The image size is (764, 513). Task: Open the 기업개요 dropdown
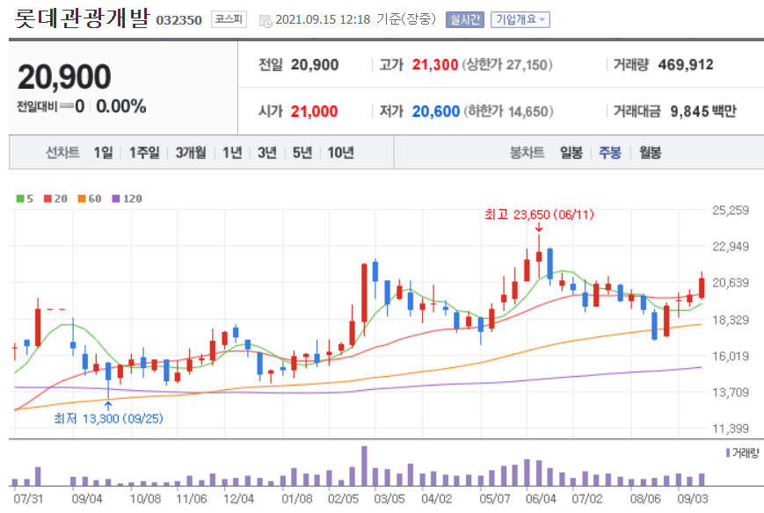pyautogui.click(x=520, y=19)
